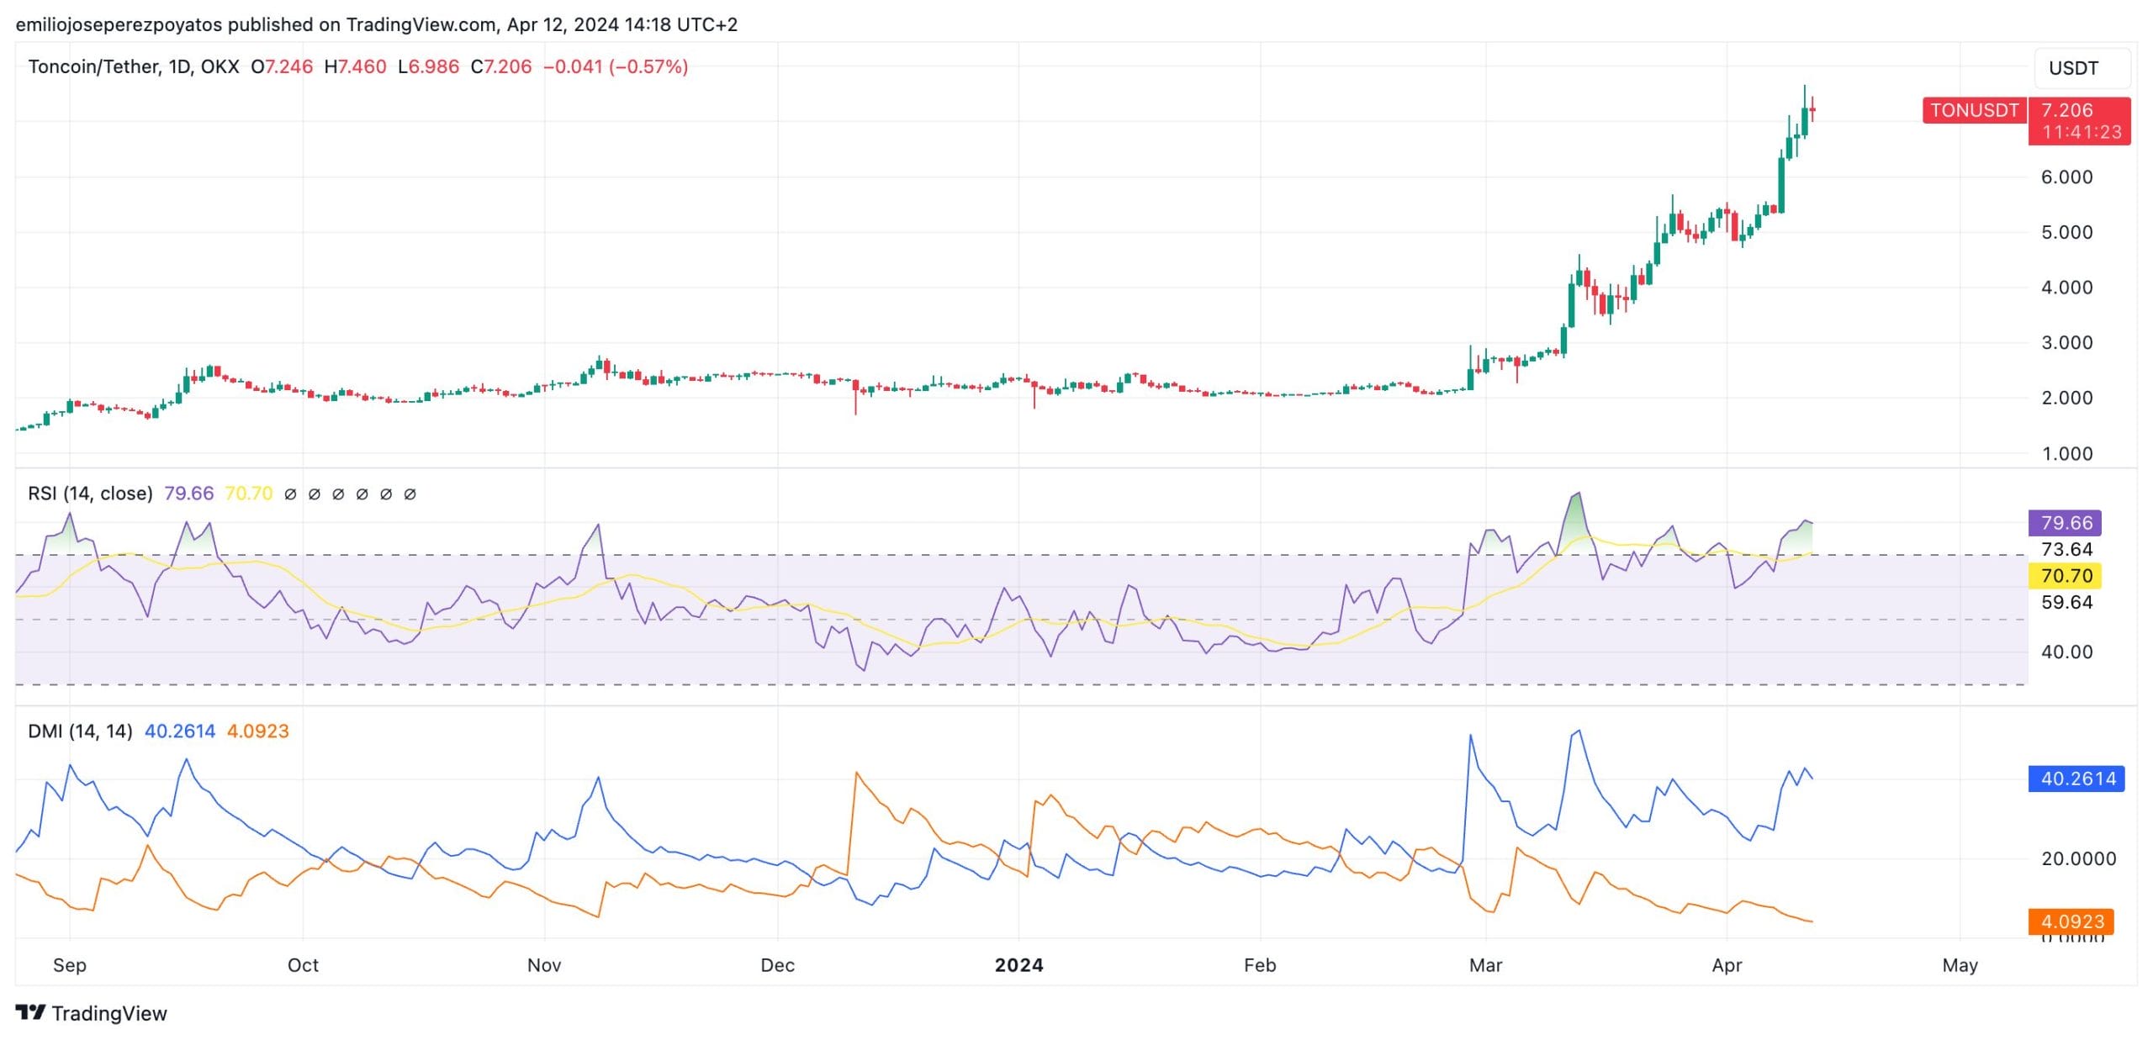Click the blue 40.2614 DMI axis tag

2076,778
